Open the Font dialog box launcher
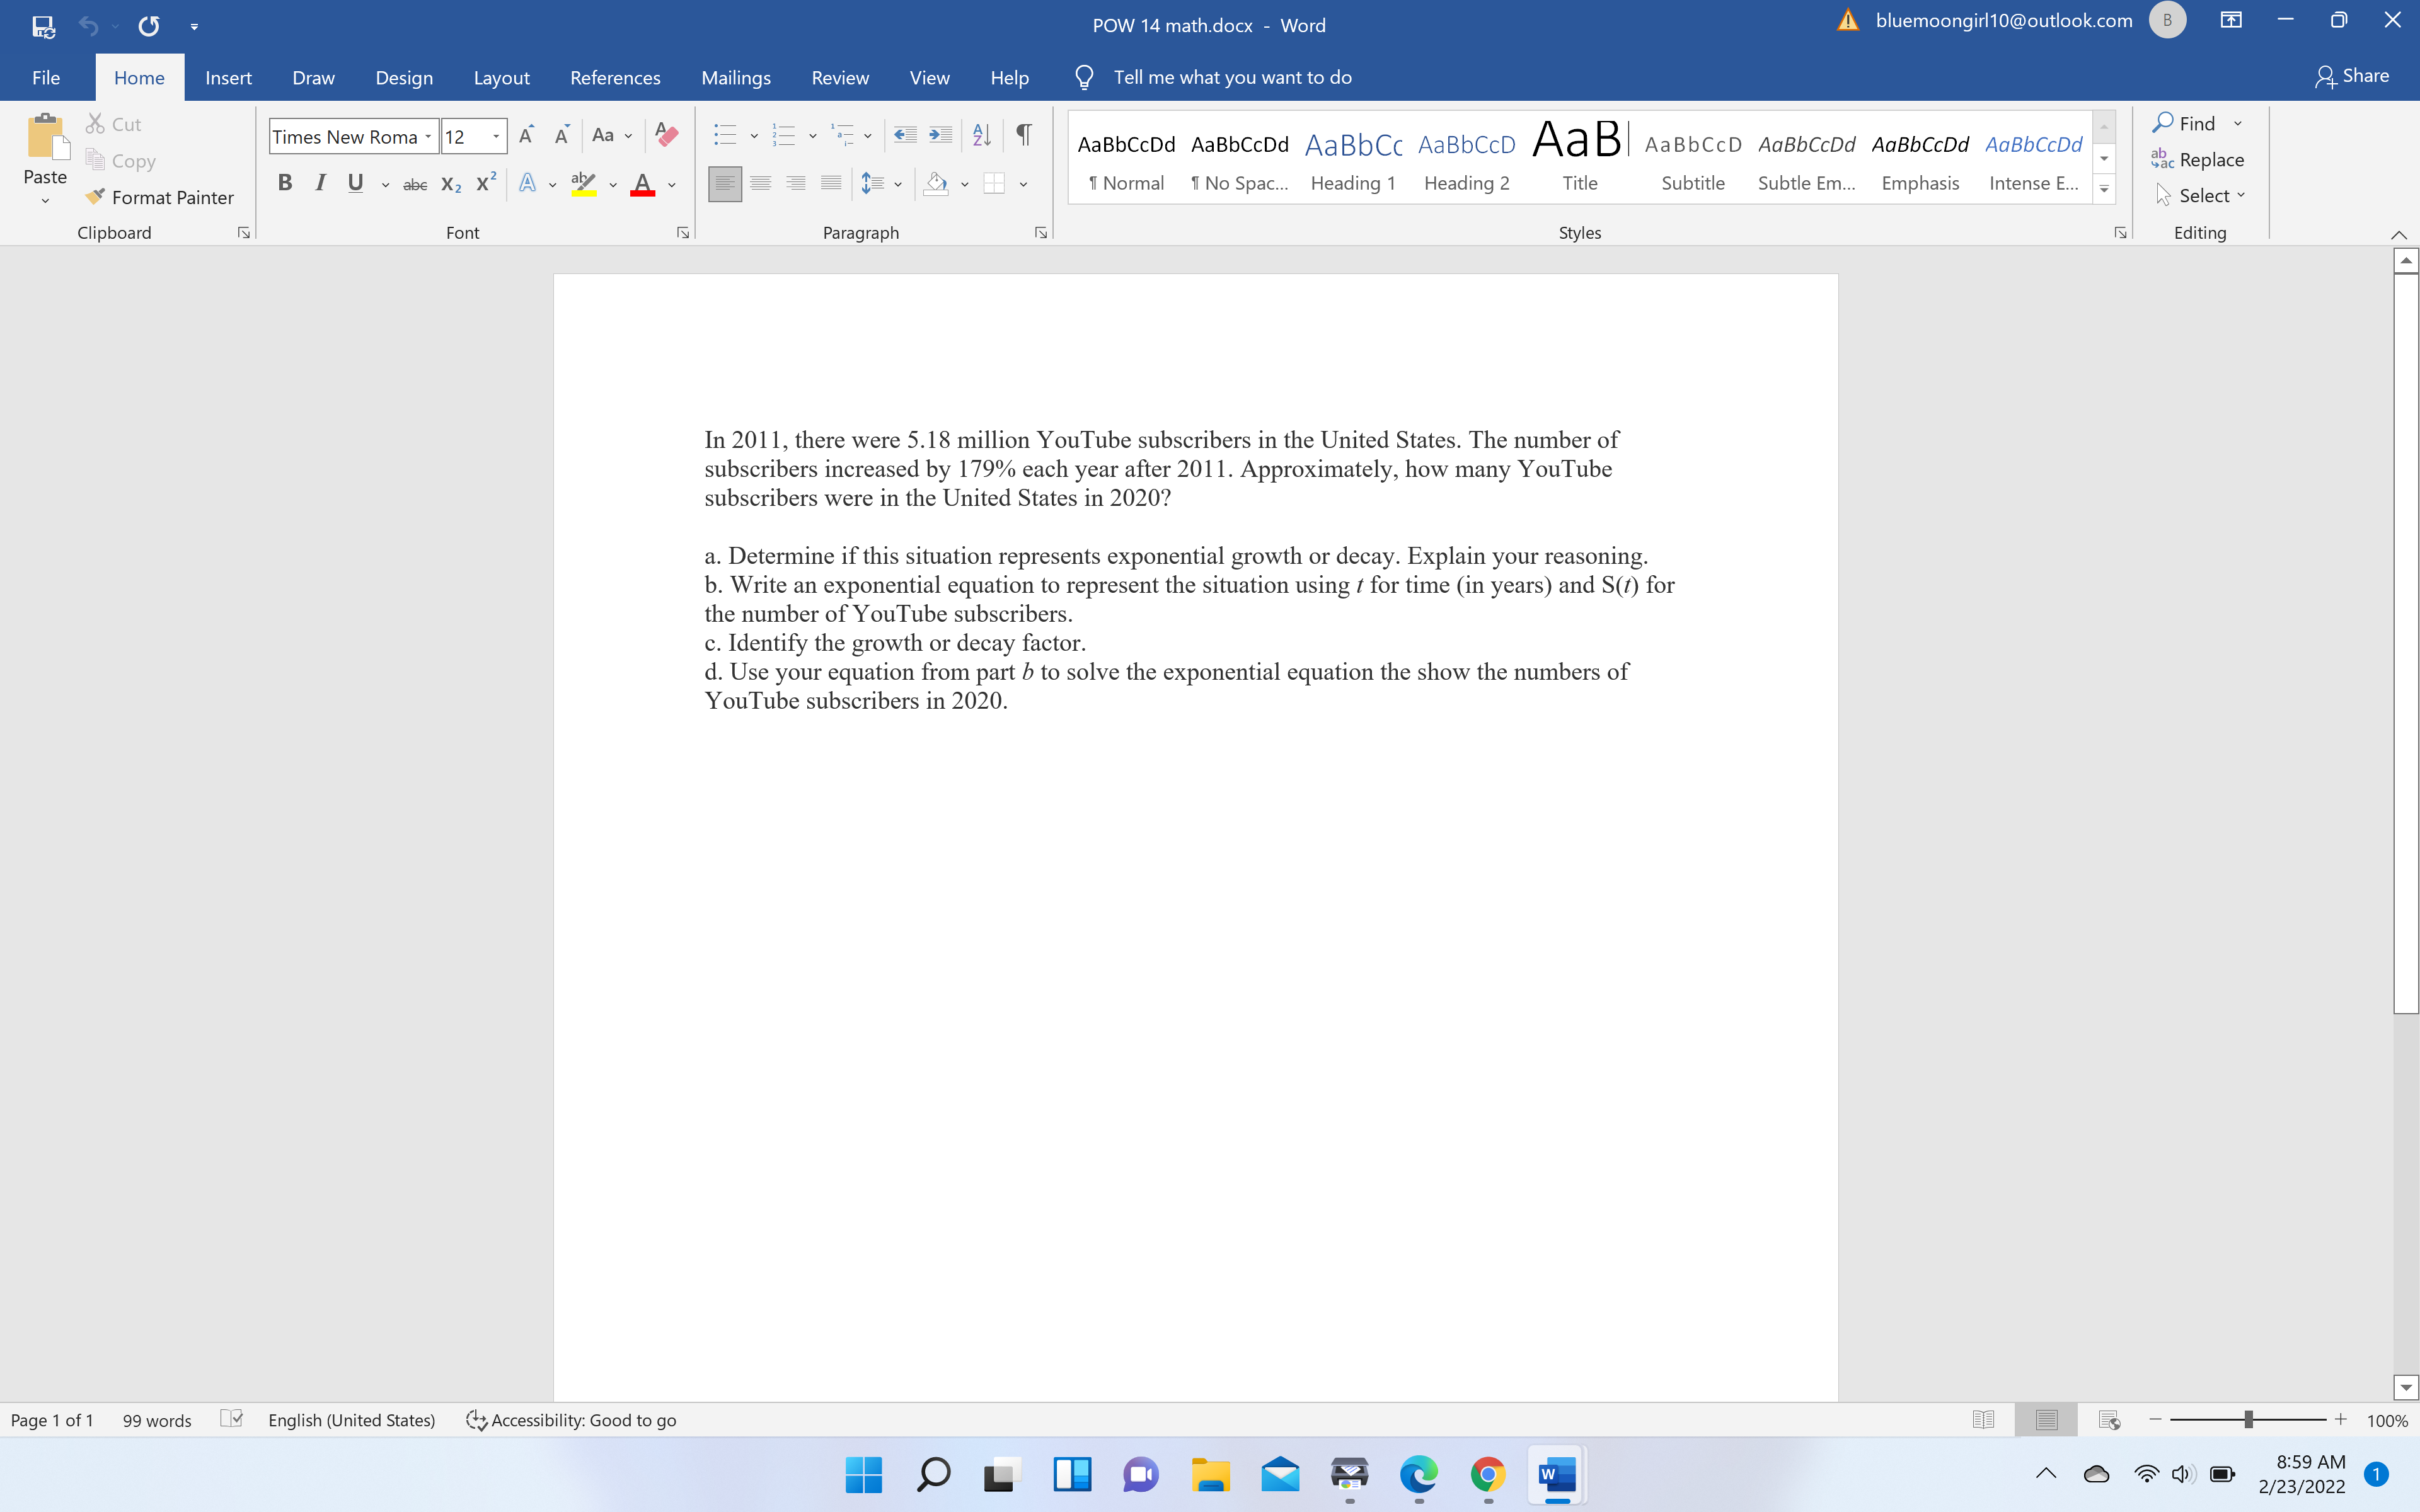Screen dimensions: 2420x1512 point(683,232)
